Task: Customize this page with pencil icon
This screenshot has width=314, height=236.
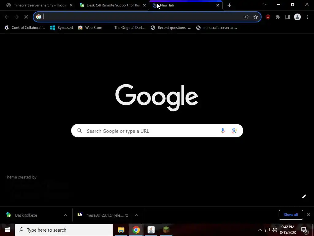Action: (x=304, y=196)
